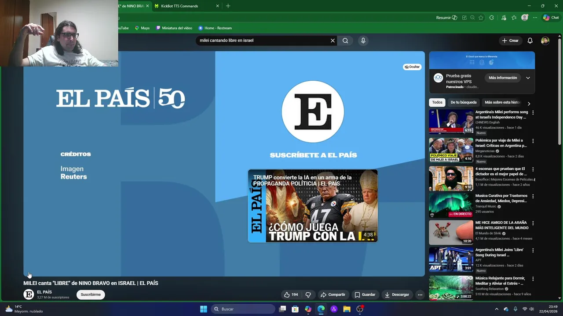Clear the YouTube search text
Screen dimensions: 563x316
coord(333,40)
